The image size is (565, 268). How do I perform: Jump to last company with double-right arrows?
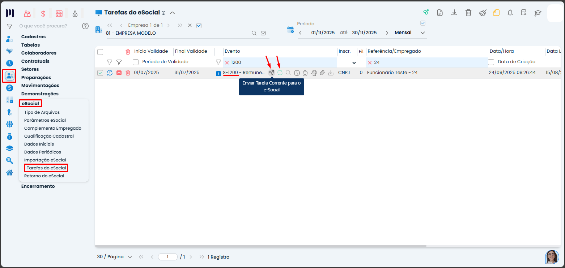(x=180, y=25)
